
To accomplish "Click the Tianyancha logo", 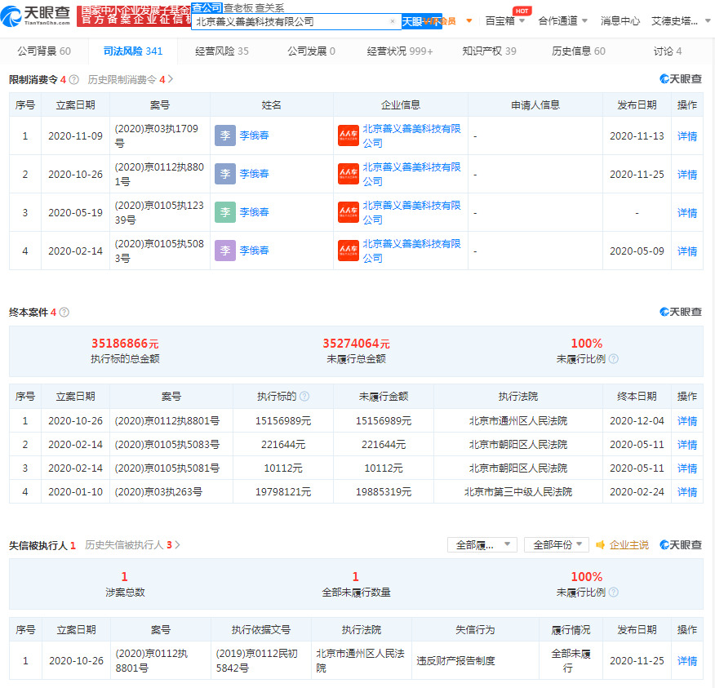I will (x=36, y=16).
